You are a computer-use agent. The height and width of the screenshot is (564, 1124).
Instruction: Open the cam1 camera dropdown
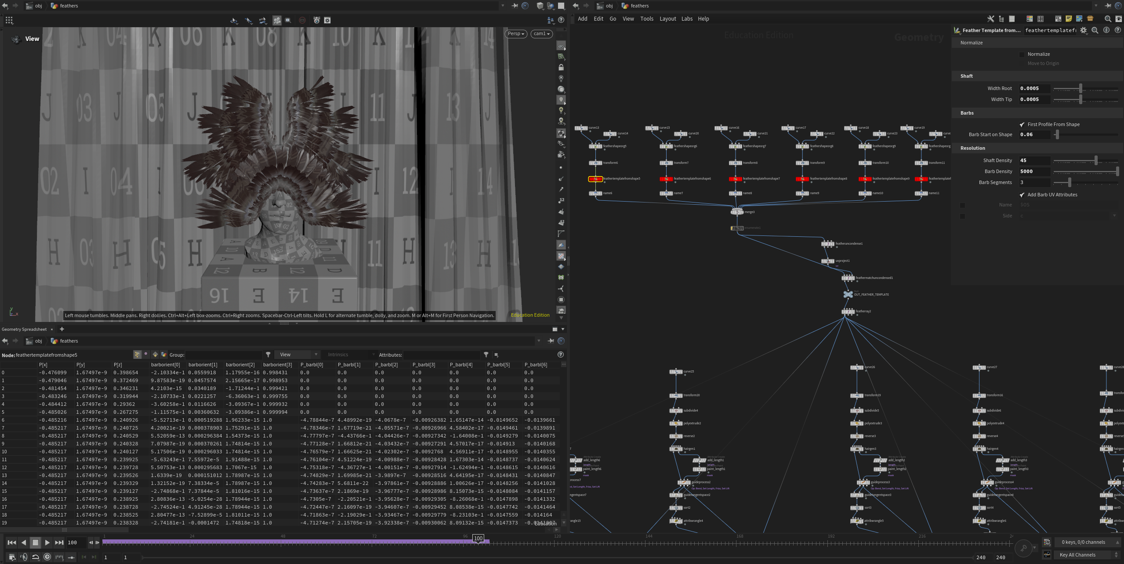click(541, 34)
